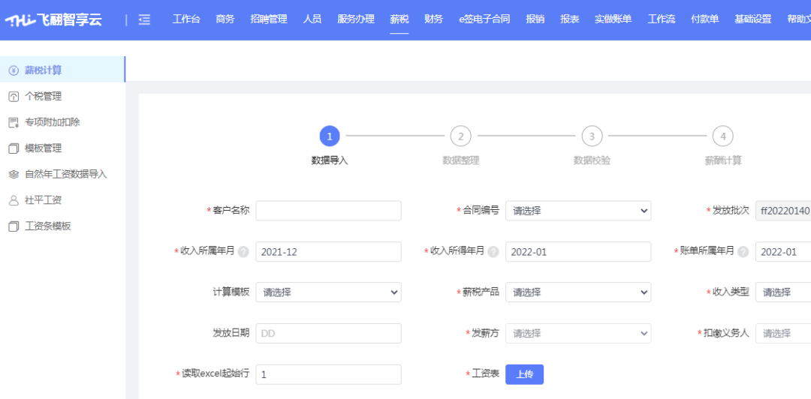This screenshot has height=399, width=811.
Task: Open the 报表 top menu
Action: coord(569,19)
